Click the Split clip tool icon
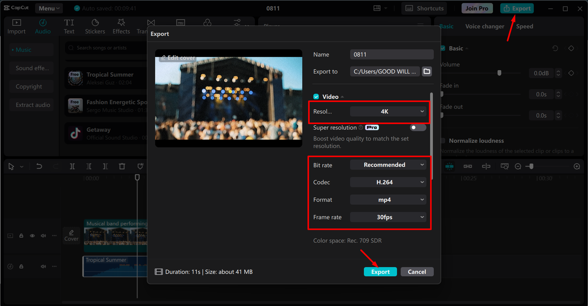 72,166
